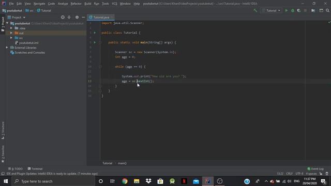Expand the out folder

pyautogui.click(x=11, y=33)
